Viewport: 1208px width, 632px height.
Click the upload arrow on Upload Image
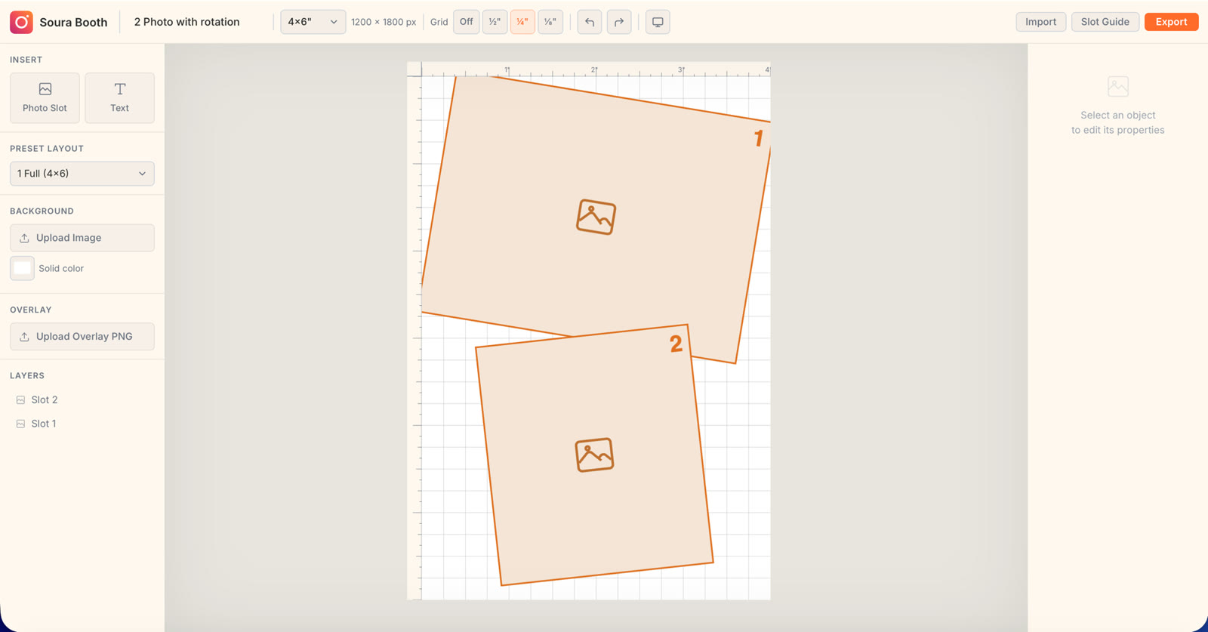(24, 238)
